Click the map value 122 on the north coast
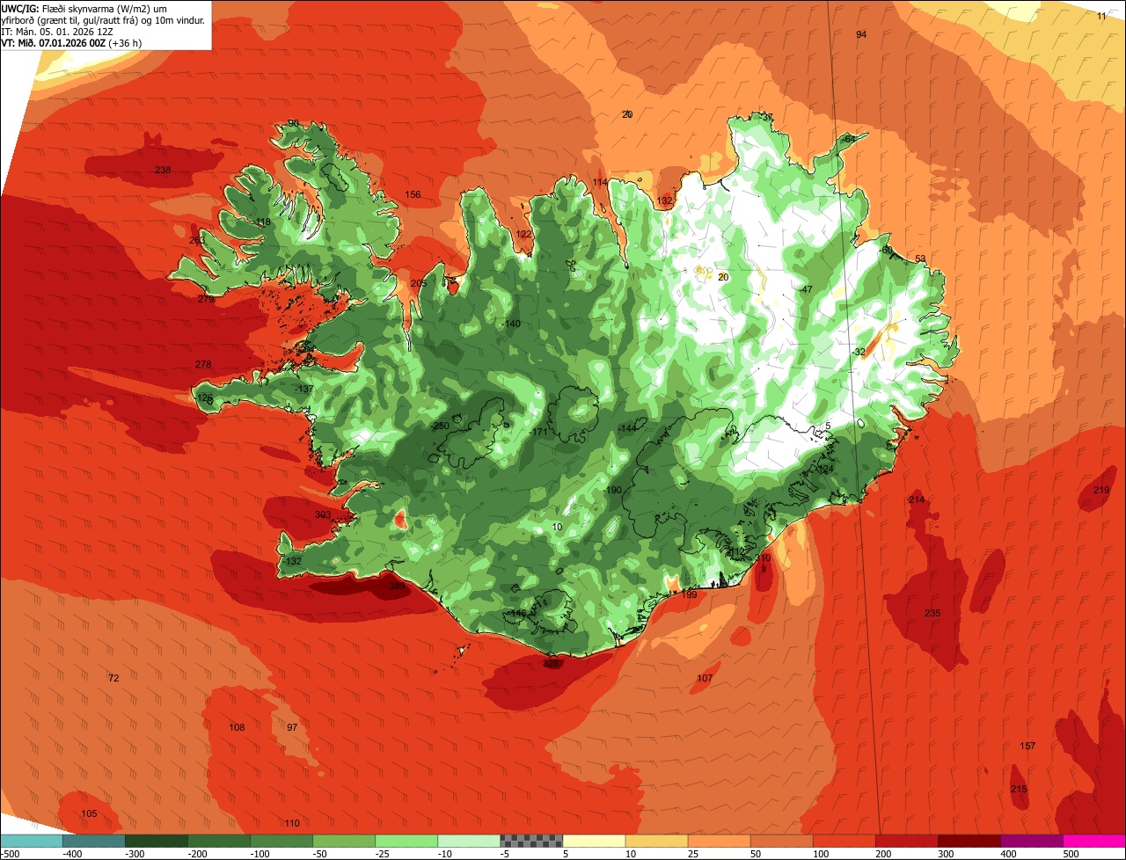1126x860 pixels. (x=524, y=235)
